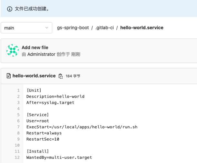Click the [Install] code line
197x163 pixels.
[38, 151]
